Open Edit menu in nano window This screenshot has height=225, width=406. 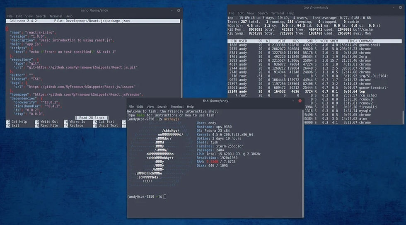[x=19, y=16]
